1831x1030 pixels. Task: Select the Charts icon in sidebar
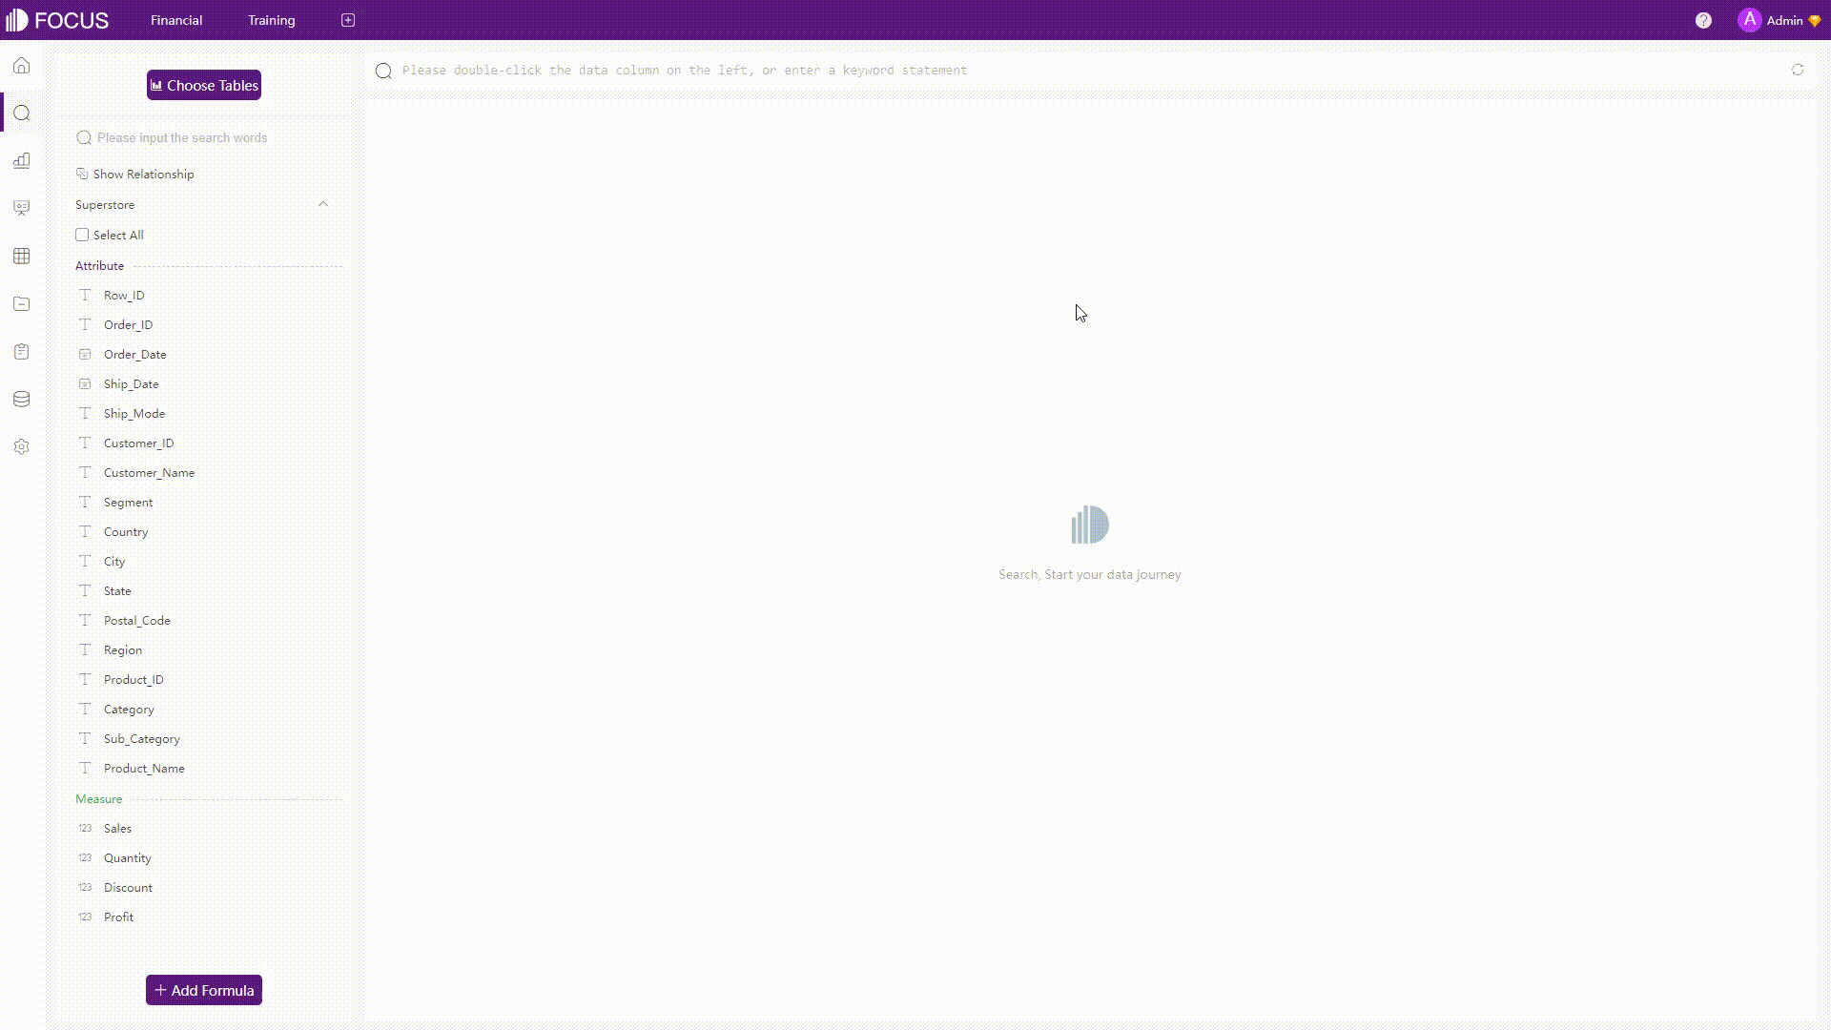(x=21, y=159)
